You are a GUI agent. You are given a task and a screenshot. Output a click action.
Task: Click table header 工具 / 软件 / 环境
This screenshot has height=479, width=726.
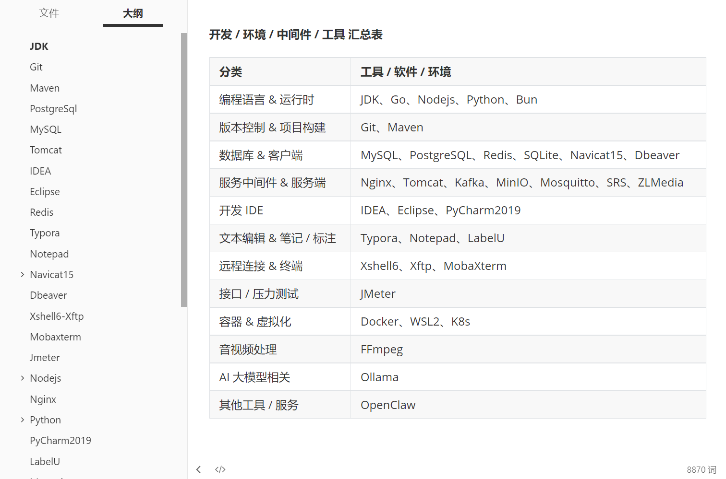(528, 72)
